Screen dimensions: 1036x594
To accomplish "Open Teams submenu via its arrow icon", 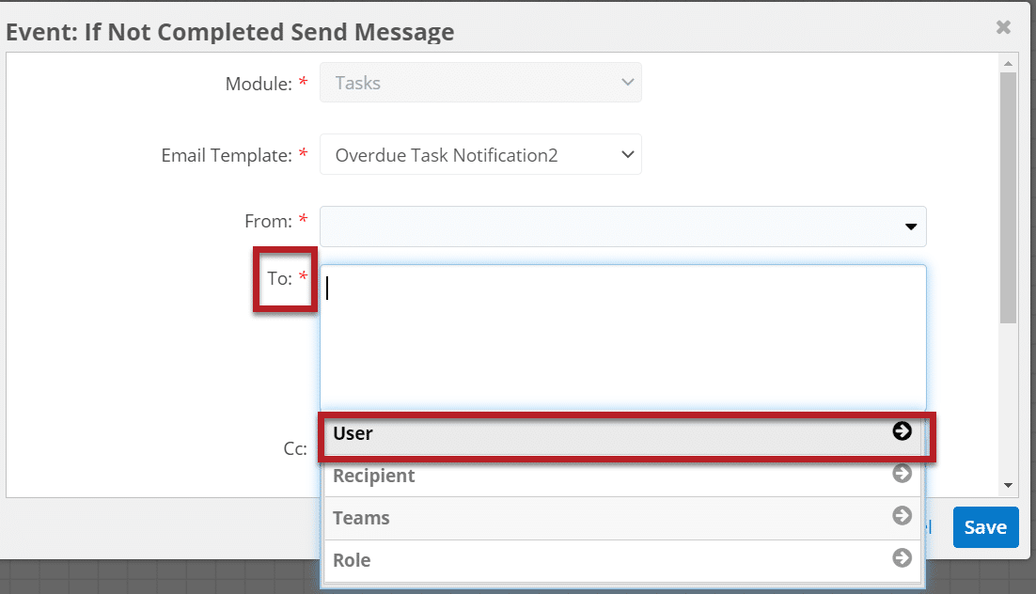I will 902,517.
